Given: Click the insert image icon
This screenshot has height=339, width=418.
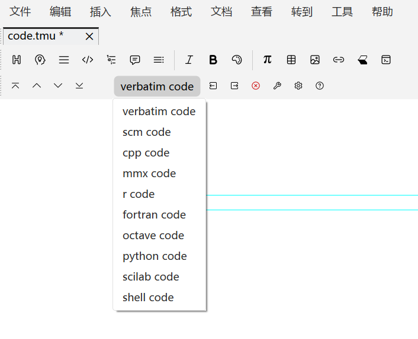Looking at the screenshot, I should pos(315,60).
